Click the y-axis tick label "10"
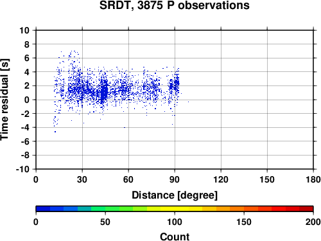This screenshot has height=241, width=321. [x=24, y=30]
